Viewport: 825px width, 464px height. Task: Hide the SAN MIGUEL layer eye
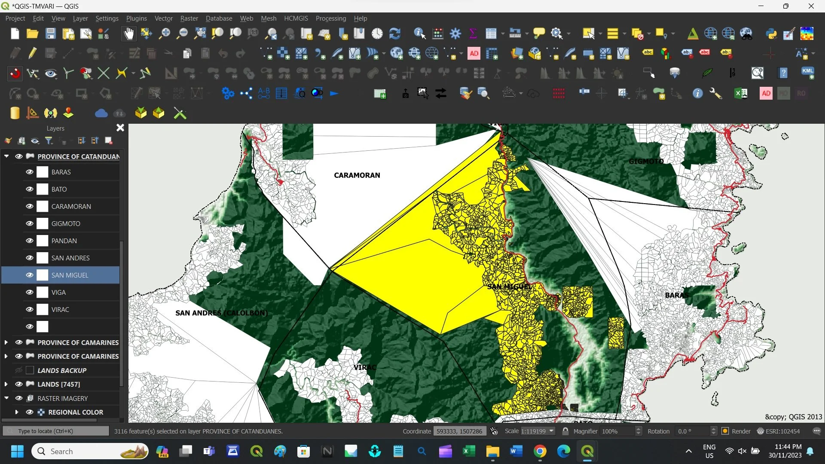pyautogui.click(x=30, y=275)
